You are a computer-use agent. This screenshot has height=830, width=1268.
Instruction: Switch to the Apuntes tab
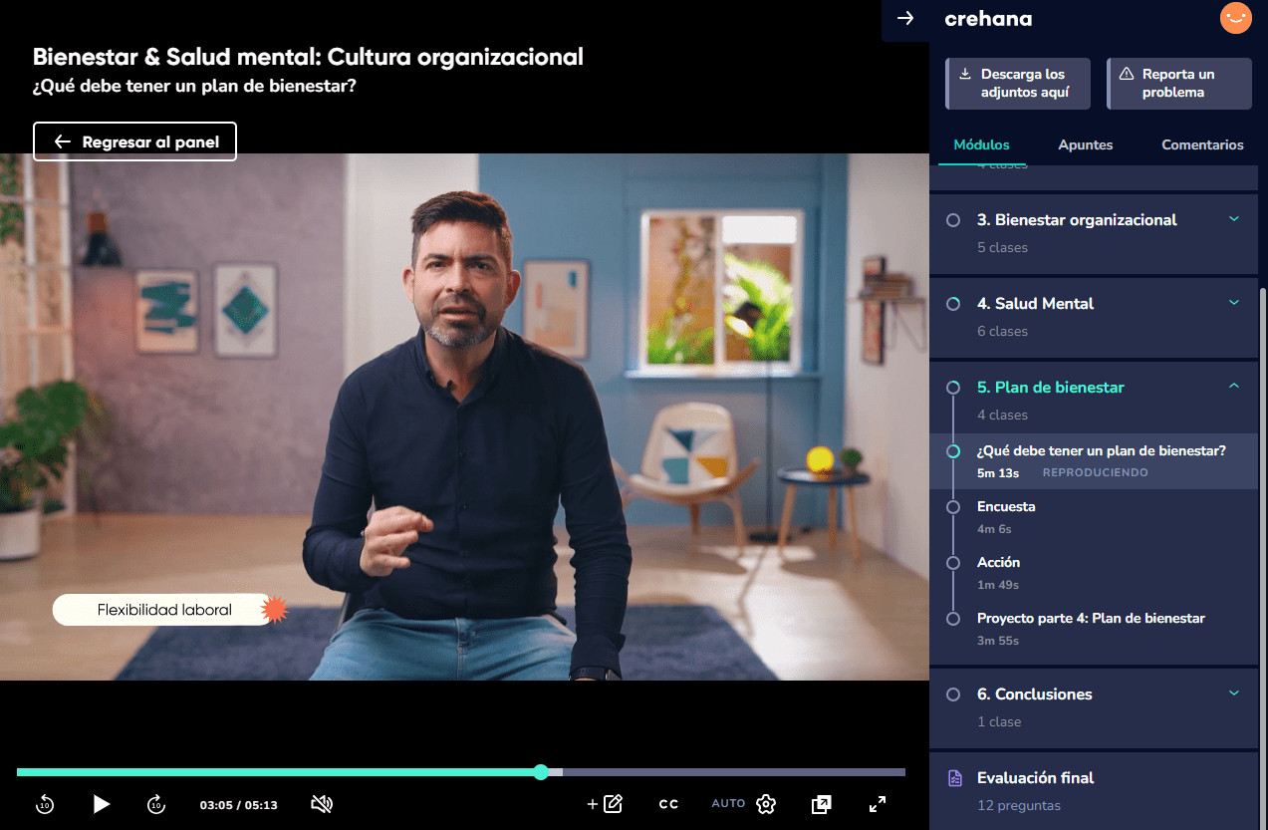(1085, 144)
